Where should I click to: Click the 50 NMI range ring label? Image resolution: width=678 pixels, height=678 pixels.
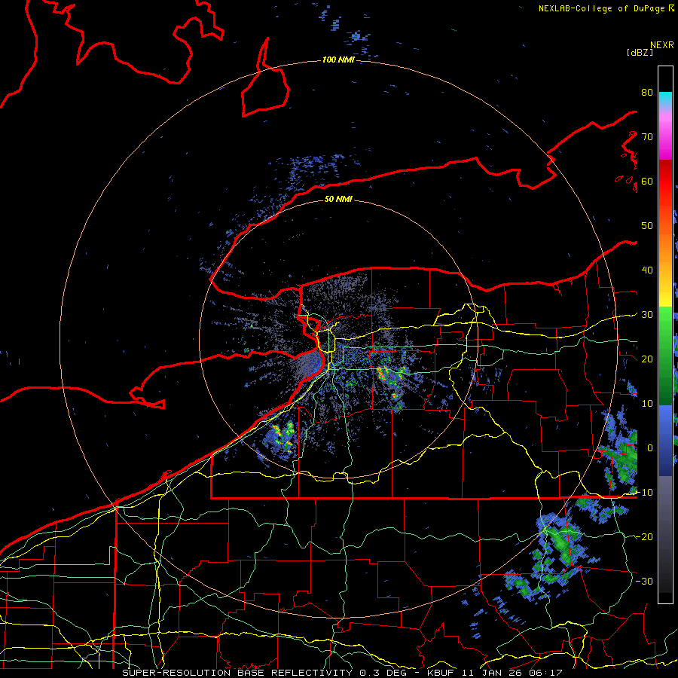point(338,199)
